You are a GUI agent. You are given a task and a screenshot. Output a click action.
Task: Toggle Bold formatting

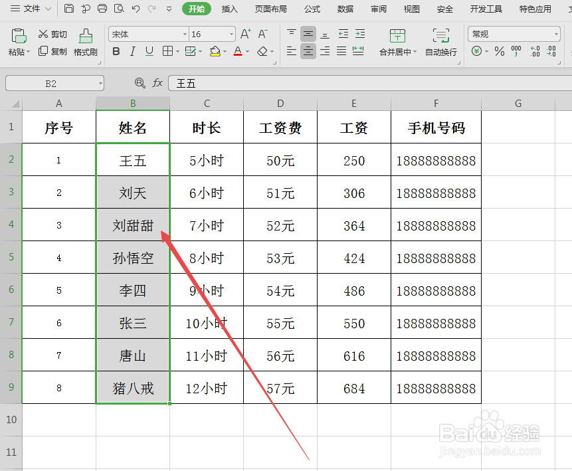pyautogui.click(x=116, y=51)
